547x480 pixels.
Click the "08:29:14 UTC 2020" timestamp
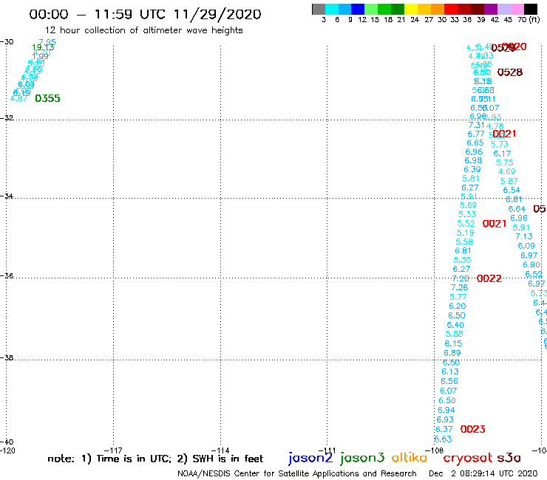tap(498, 474)
